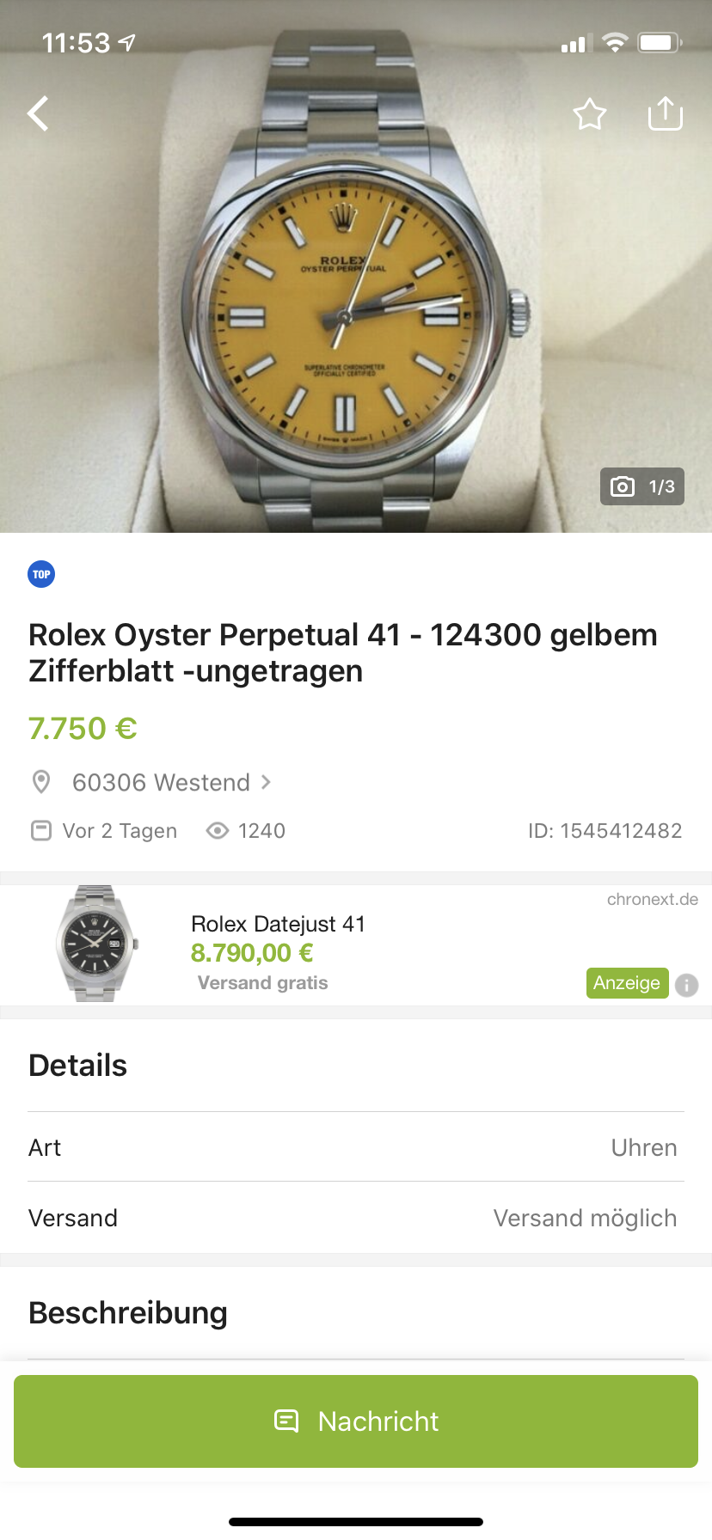Screen dimensions: 712x1540
Task: Tap the eye views icon
Action: tap(218, 831)
